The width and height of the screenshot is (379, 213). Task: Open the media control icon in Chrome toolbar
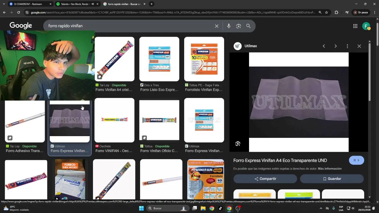click(347, 12)
